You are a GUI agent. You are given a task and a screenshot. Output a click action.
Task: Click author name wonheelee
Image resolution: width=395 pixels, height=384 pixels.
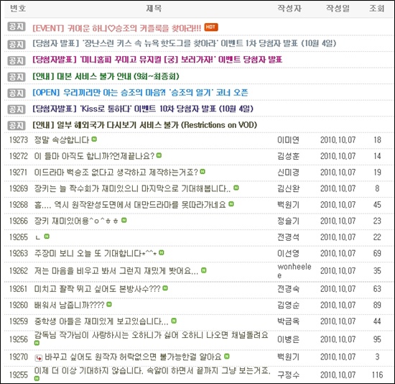click(x=294, y=270)
